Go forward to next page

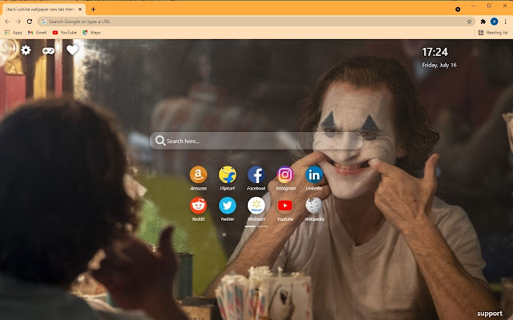coord(18,22)
